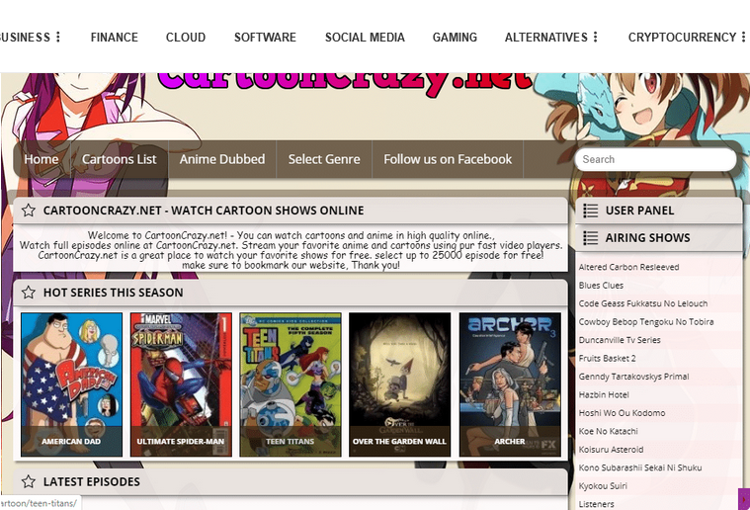Viewport: 750px width, 510px height.
Task: Go to the Home tab
Action: 42,159
